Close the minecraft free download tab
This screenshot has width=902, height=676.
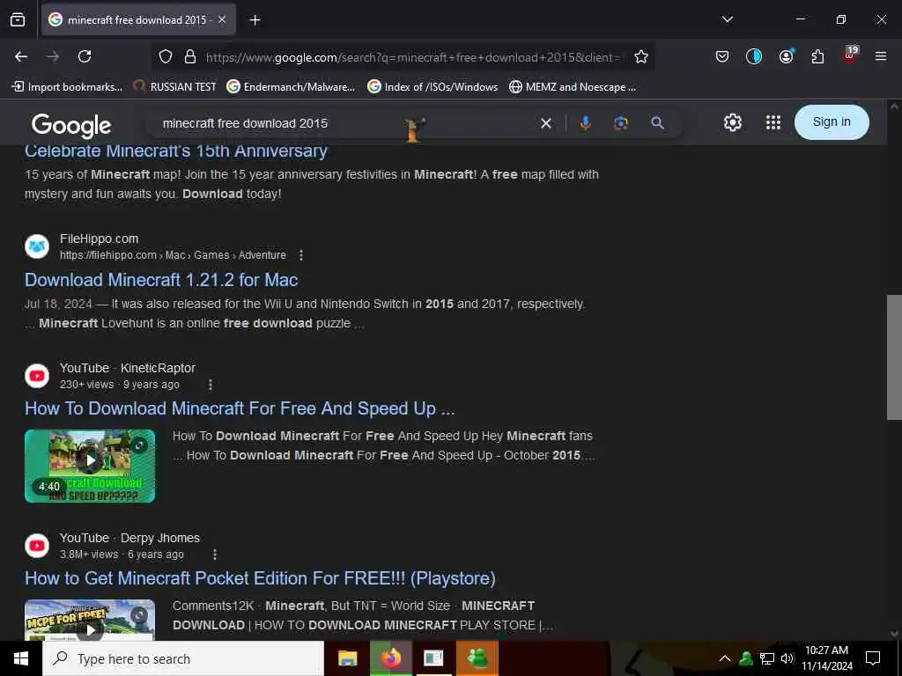pyautogui.click(x=222, y=20)
